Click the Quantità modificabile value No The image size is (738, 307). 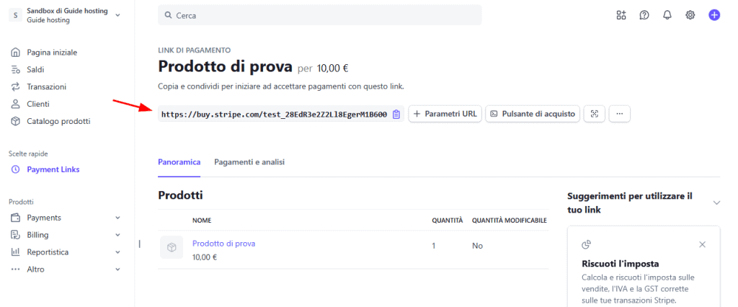(x=477, y=246)
